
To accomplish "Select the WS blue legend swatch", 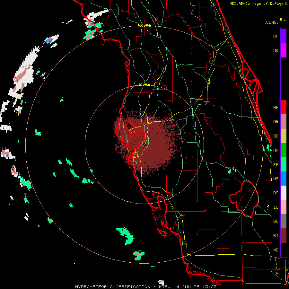I will pos(284,179).
